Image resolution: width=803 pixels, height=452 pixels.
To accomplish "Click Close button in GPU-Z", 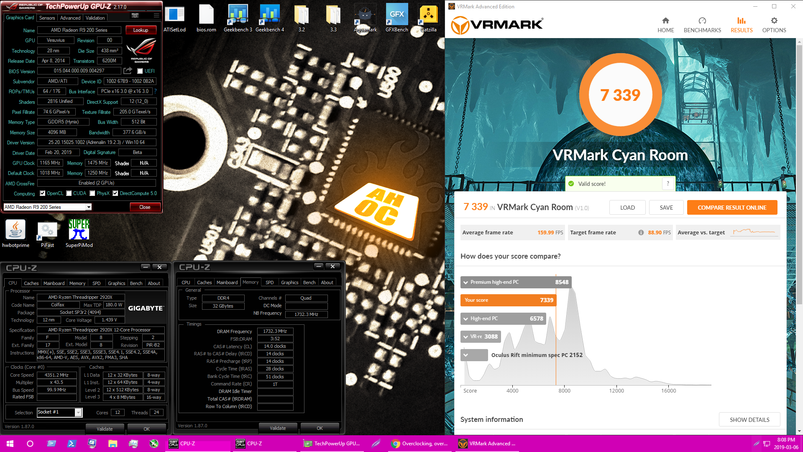I will coord(145,207).
